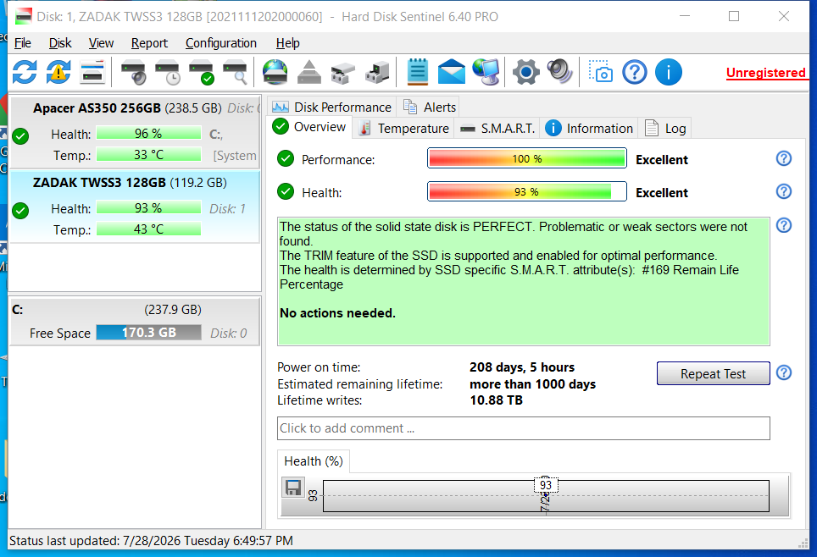Image resolution: width=817 pixels, height=557 pixels.
Task: Click the disk with green check icon
Action: click(x=201, y=72)
